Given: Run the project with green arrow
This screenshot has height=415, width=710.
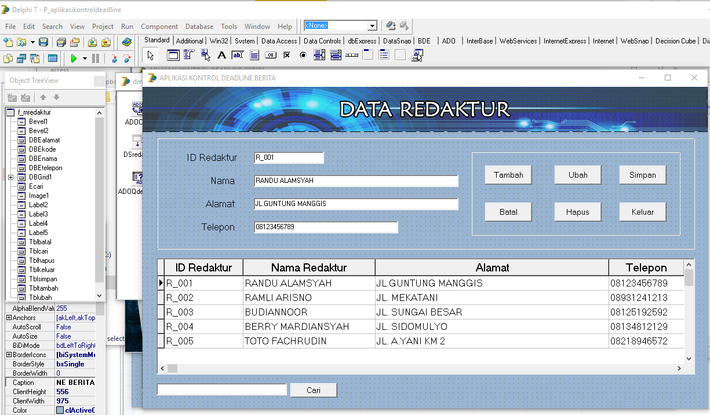Looking at the screenshot, I should [x=74, y=58].
